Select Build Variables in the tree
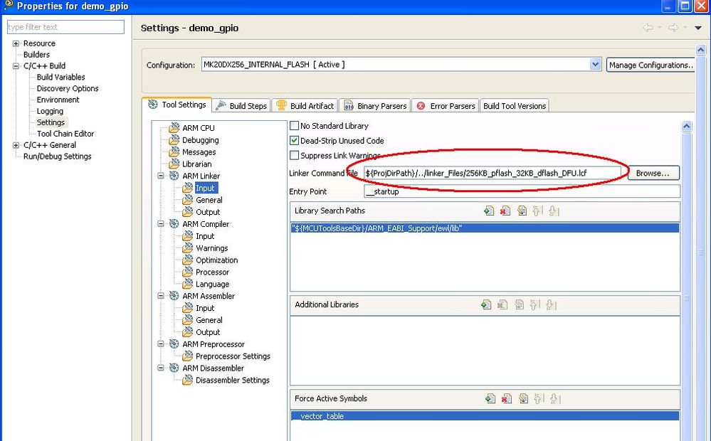The height and width of the screenshot is (441, 711). tap(60, 77)
